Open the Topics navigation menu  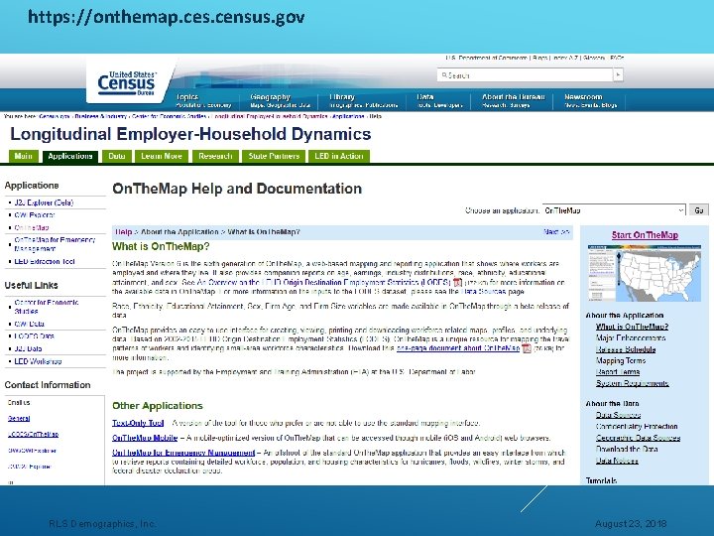pos(203,100)
